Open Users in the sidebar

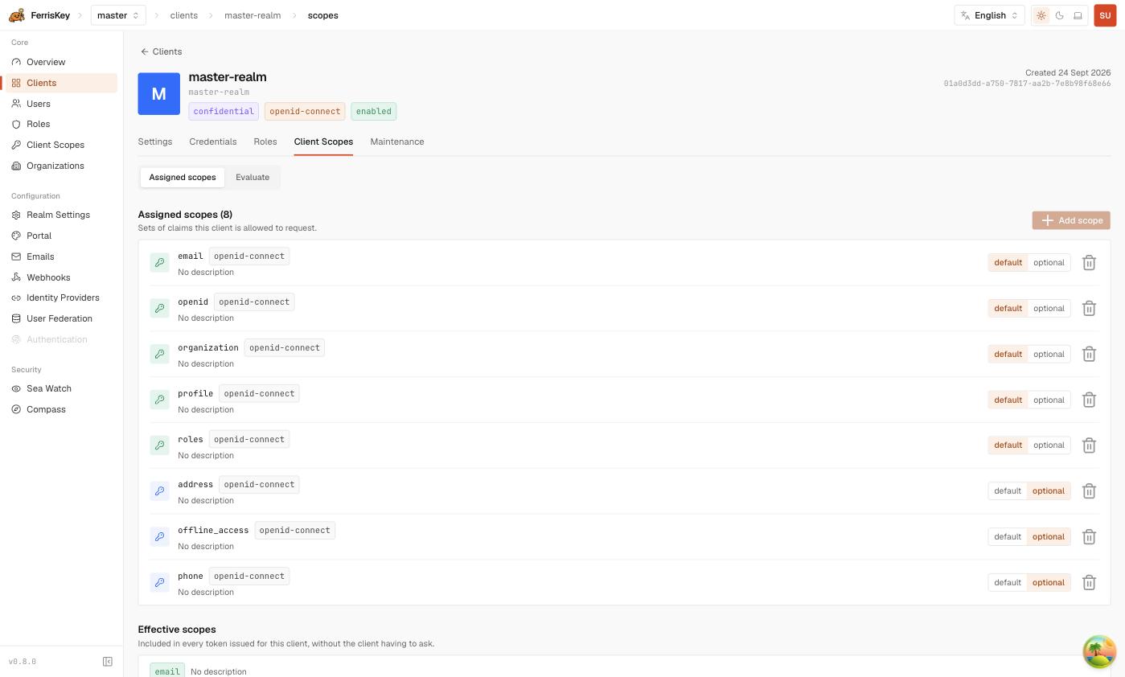(62, 104)
